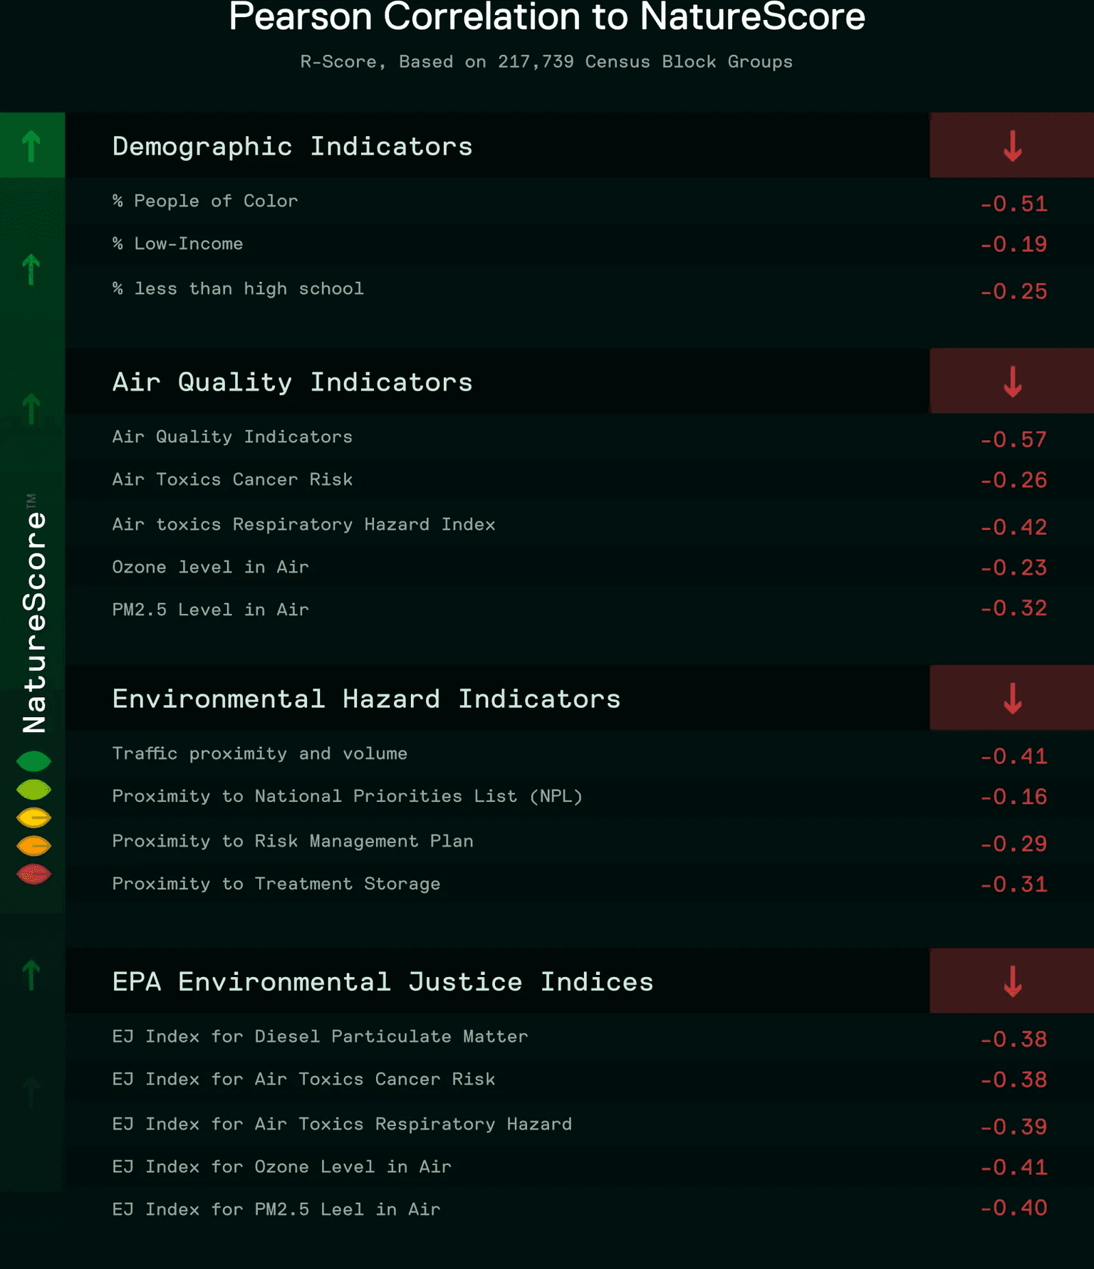
Task: Select the Environmental Hazard Indicators heading
Action: [366, 699]
